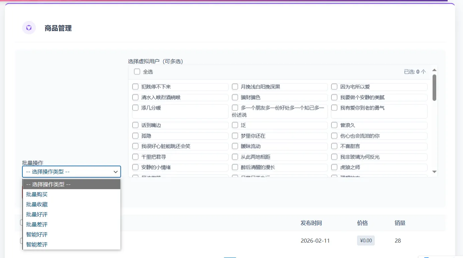Select the 骗财骗色 user checkbox
This screenshot has width=463, height=258.
[x=235, y=98]
